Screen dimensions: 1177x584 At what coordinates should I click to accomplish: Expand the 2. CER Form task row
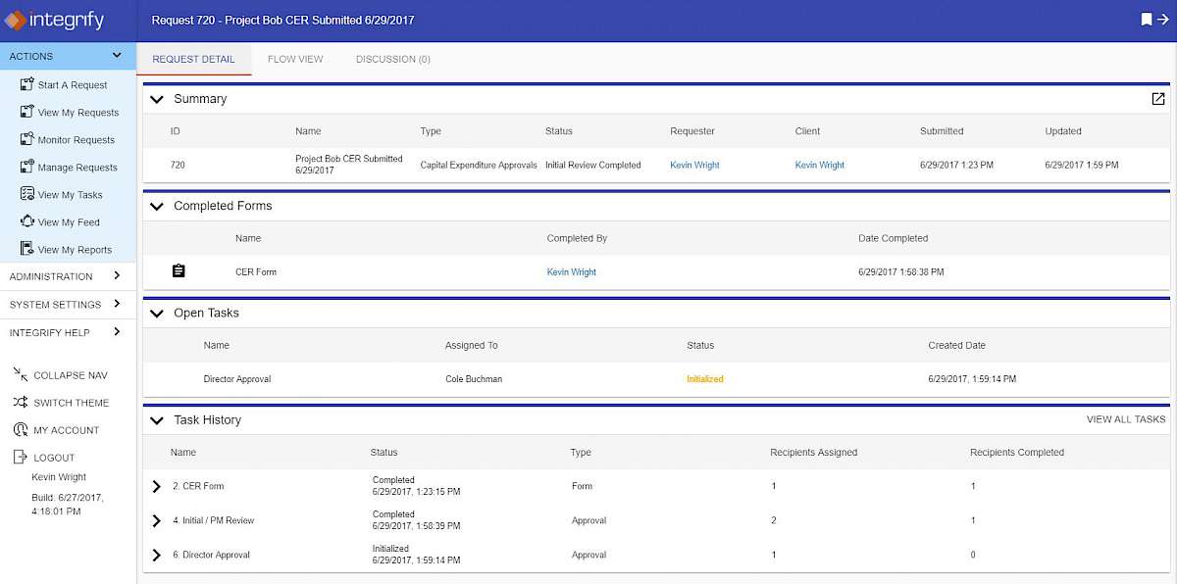coord(156,486)
